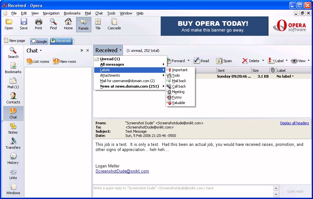Open the View dropdown arrow
This screenshot has width=313, height=199.
pyautogui.click(x=308, y=61)
